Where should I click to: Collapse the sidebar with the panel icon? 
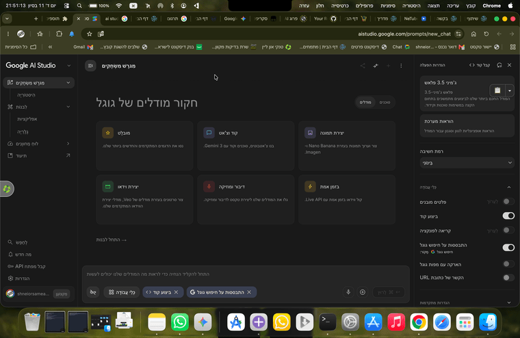90,66
